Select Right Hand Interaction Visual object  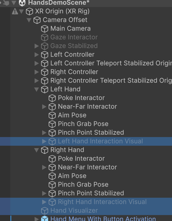tap(102, 202)
